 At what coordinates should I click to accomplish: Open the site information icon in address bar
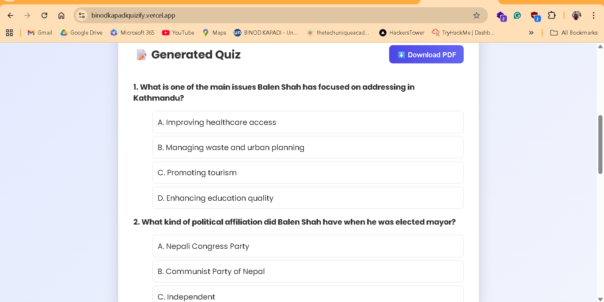pos(81,15)
